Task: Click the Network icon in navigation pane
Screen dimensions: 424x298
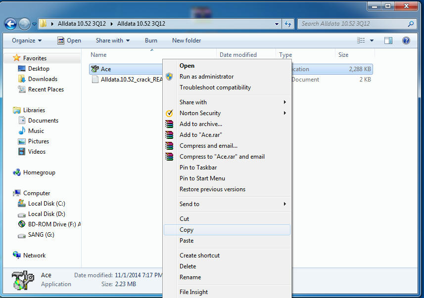Action: tap(16, 255)
